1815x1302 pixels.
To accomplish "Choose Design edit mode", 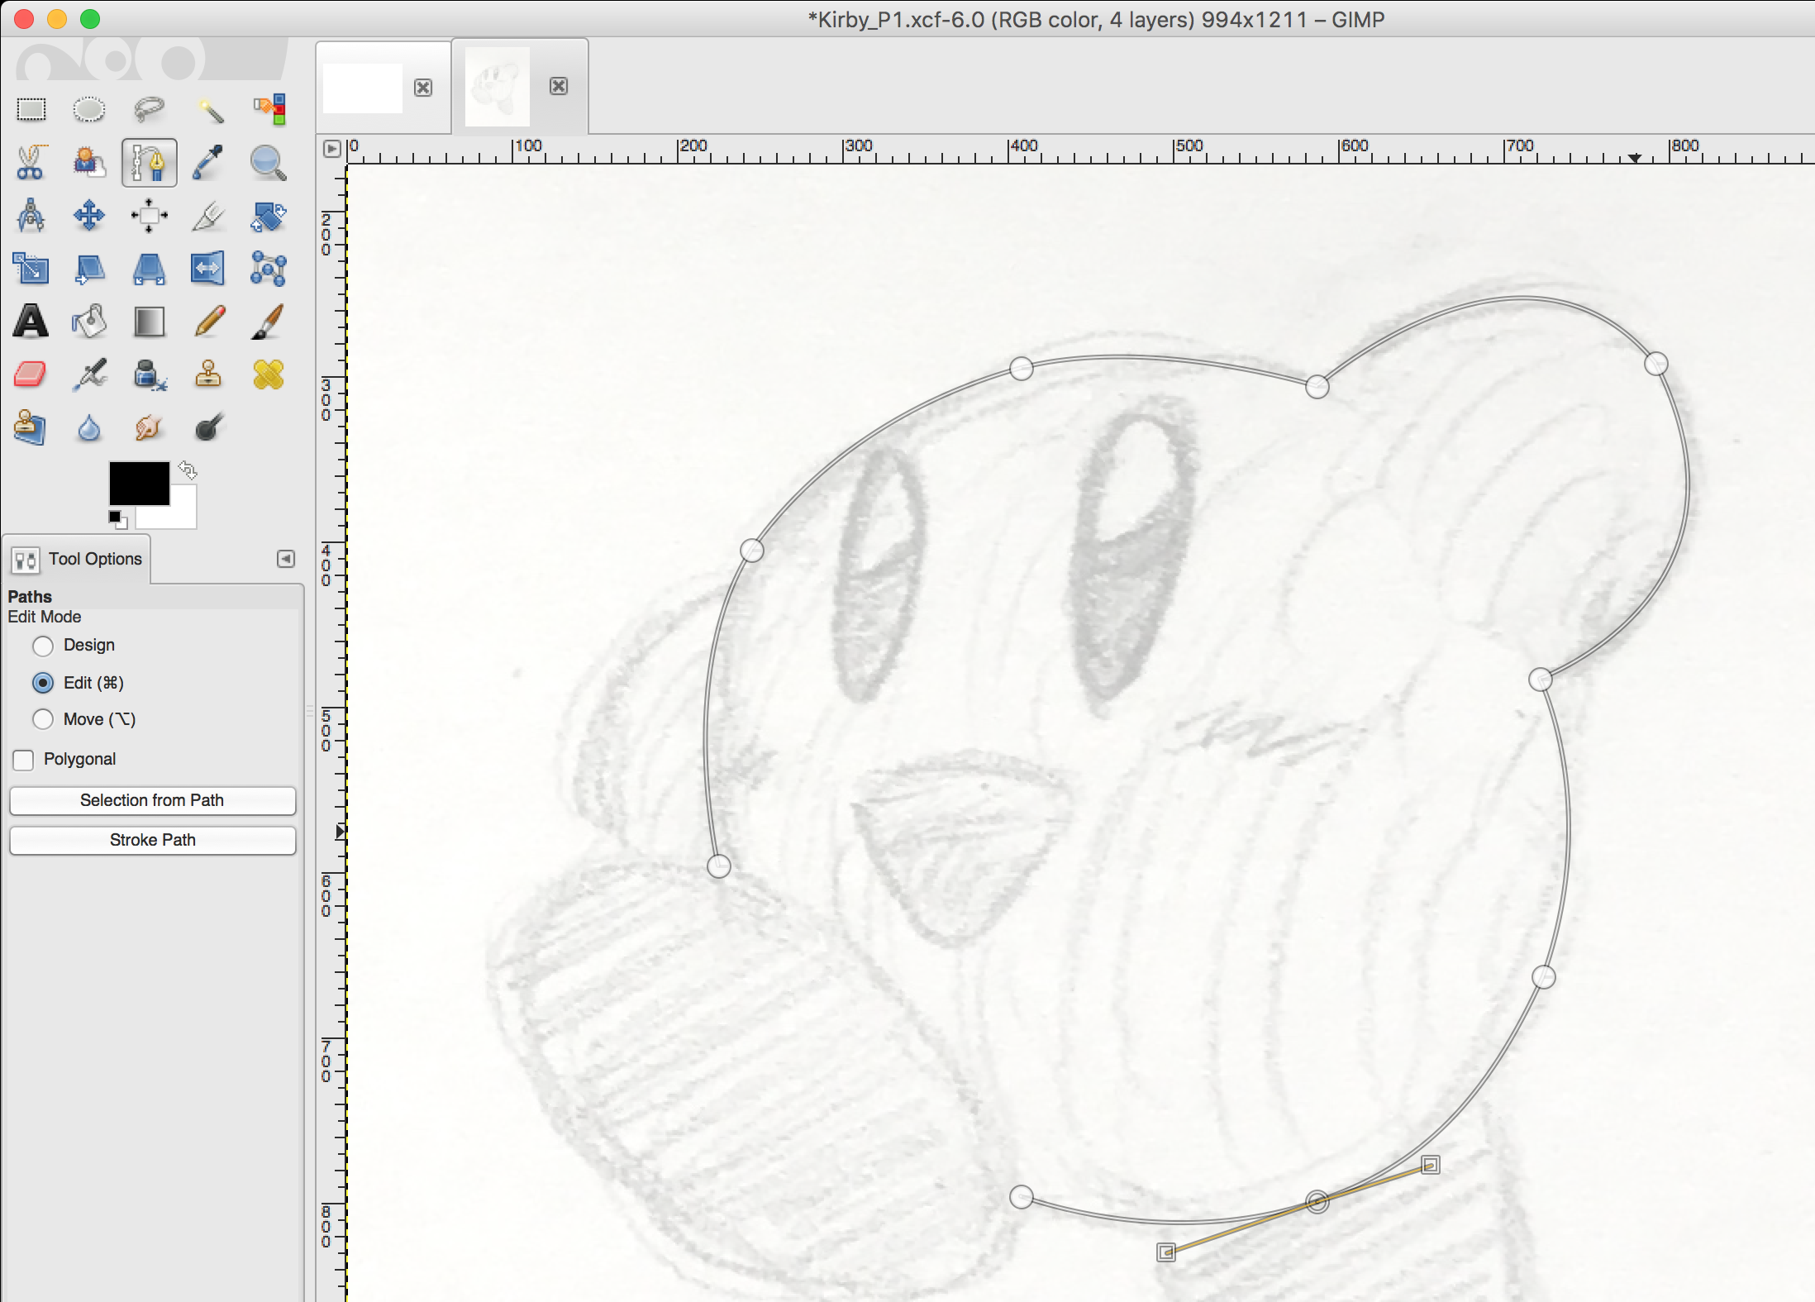I will (x=43, y=646).
